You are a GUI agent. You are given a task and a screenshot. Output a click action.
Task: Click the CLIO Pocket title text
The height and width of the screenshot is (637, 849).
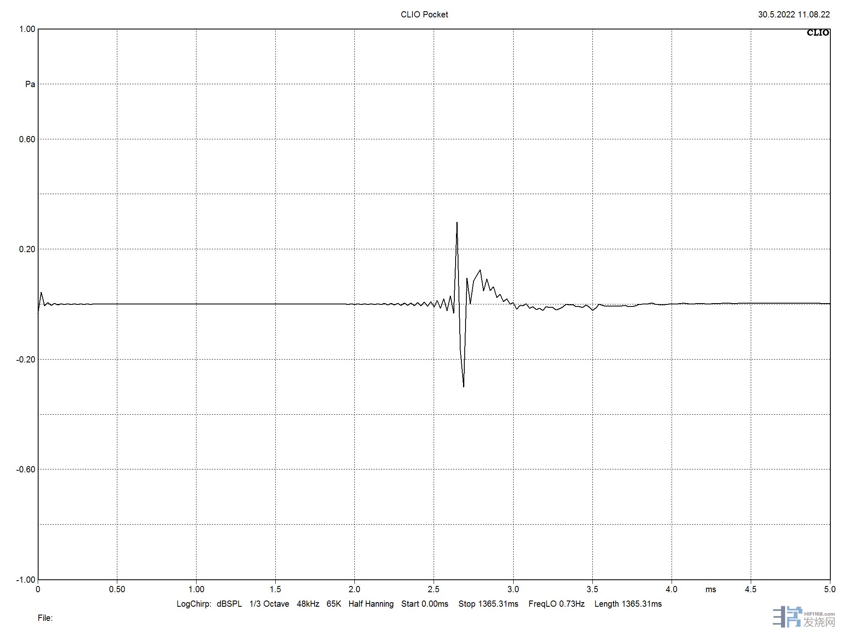(x=424, y=15)
